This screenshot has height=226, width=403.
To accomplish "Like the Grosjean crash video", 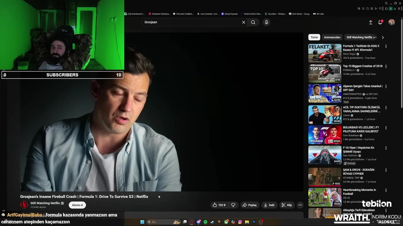I will coord(219,205).
